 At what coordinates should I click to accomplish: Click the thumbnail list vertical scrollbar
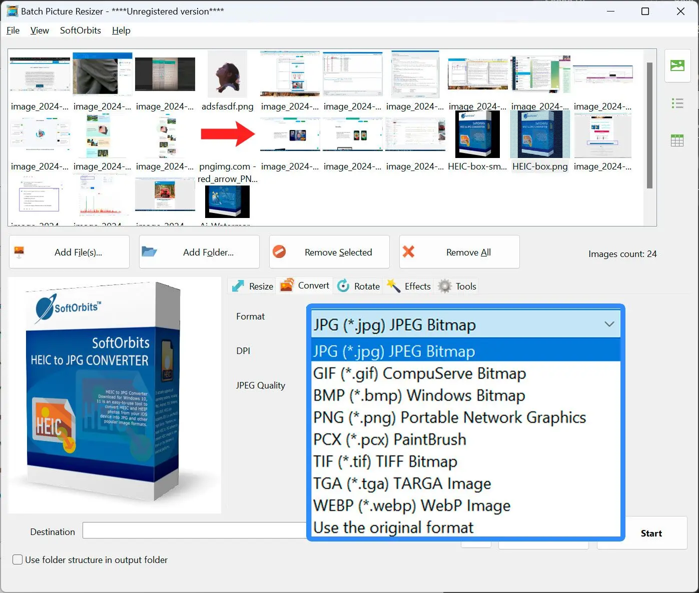(x=649, y=125)
